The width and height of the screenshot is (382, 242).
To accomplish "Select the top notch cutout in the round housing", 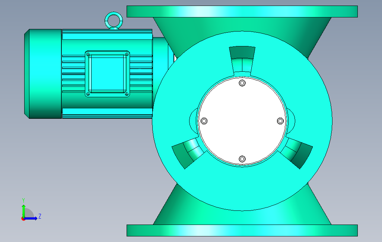I will click(242, 61).
